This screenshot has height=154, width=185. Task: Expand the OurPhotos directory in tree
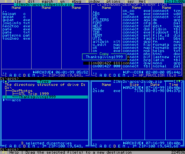pos(22,91)
